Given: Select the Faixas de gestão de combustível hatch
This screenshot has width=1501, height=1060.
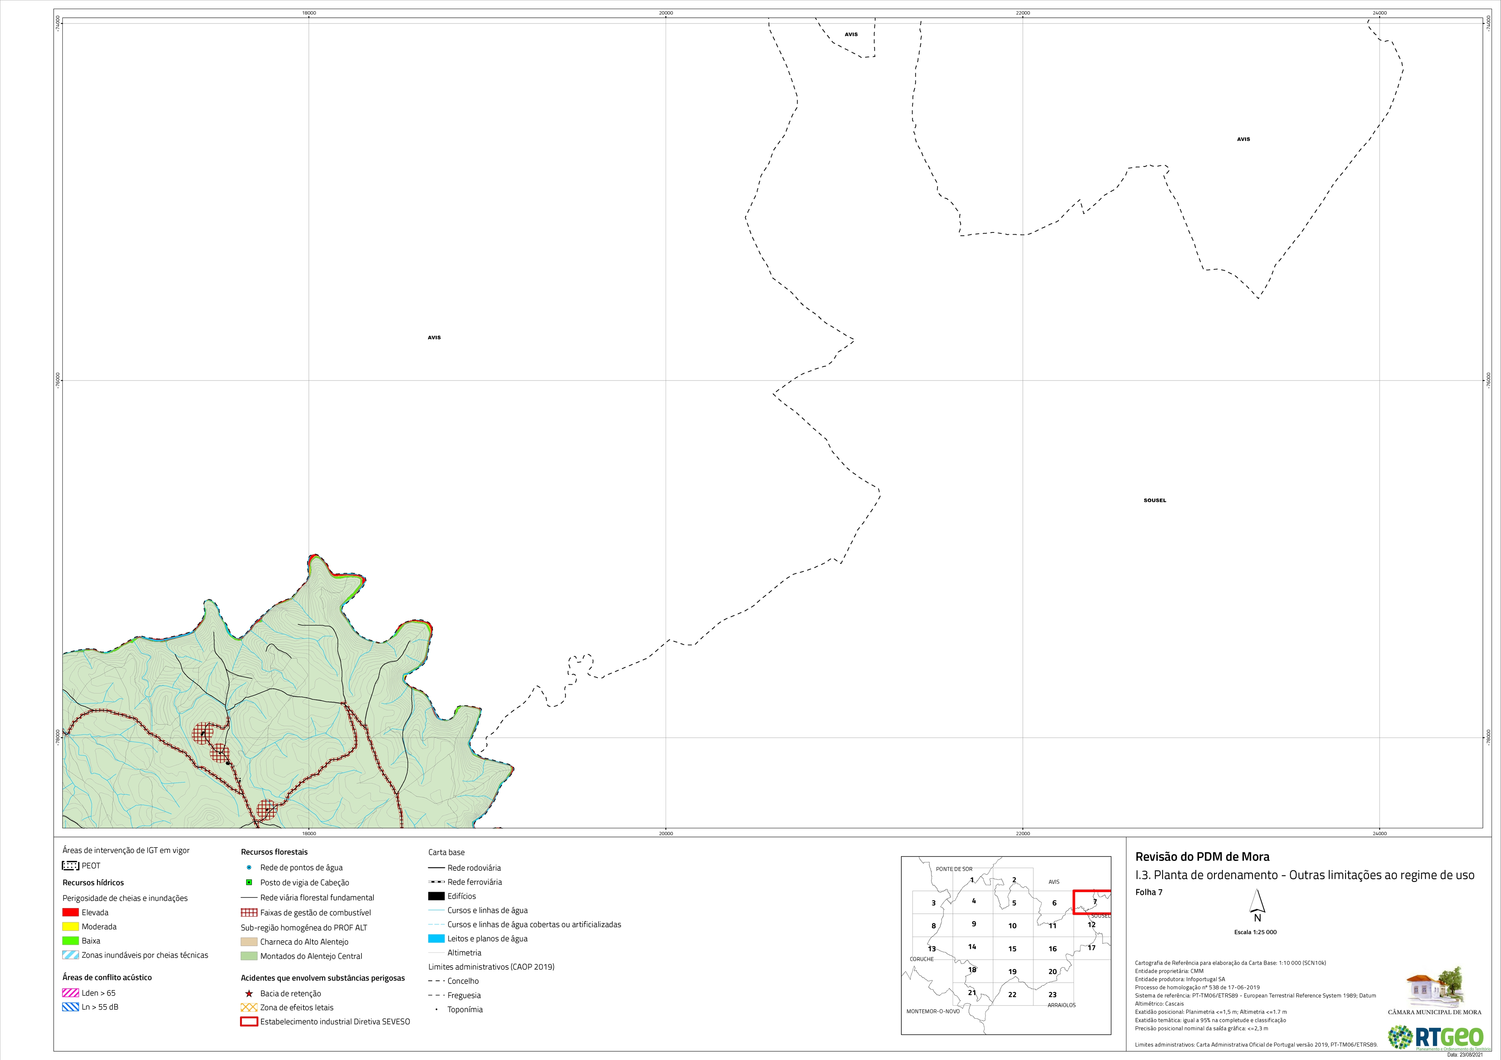Looking at the screenshot, I should pyautogui.click(x=249, y=912).
